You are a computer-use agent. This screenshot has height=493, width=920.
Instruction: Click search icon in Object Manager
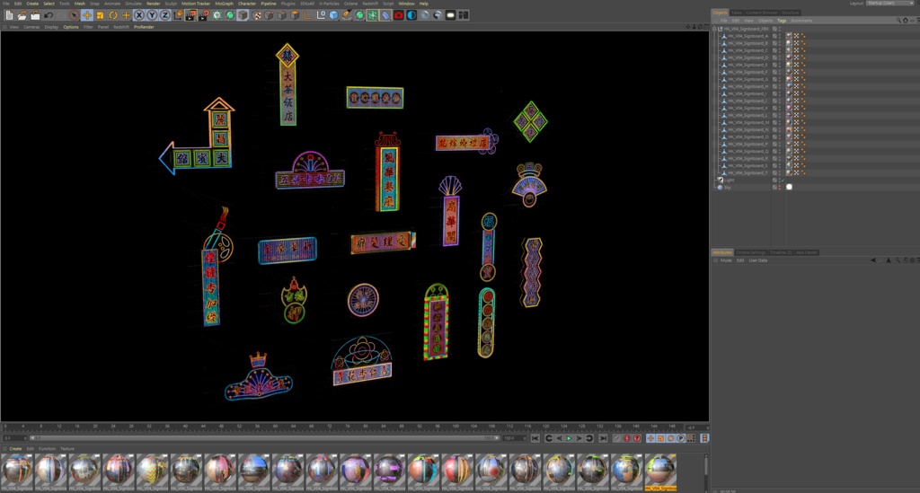point(898,21)
